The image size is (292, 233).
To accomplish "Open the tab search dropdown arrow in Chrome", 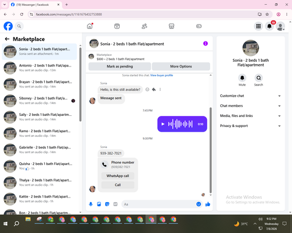I will click(5, 5).
